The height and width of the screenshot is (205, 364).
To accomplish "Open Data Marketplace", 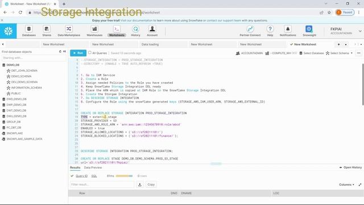I will [69, 31].
